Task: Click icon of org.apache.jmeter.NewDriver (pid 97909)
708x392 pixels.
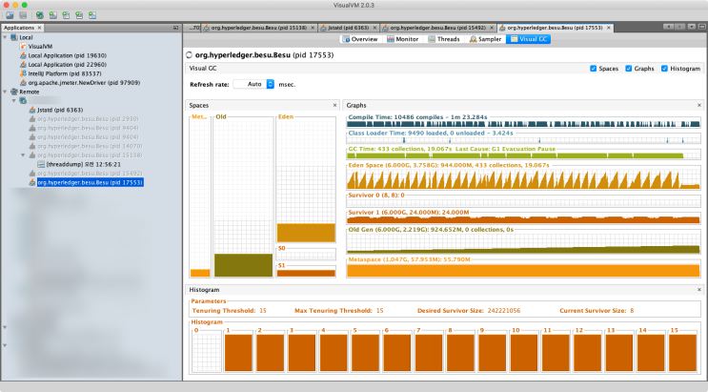Action: [23, 83]
